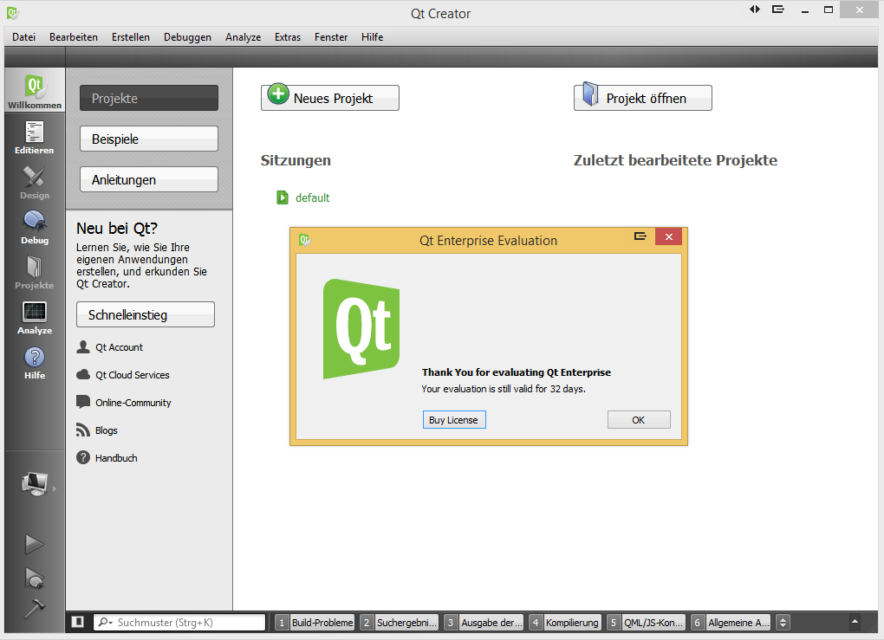The height and width of the screenshot is (640, 884).
Task: Open the Extras menu
Action: point(288,37)
